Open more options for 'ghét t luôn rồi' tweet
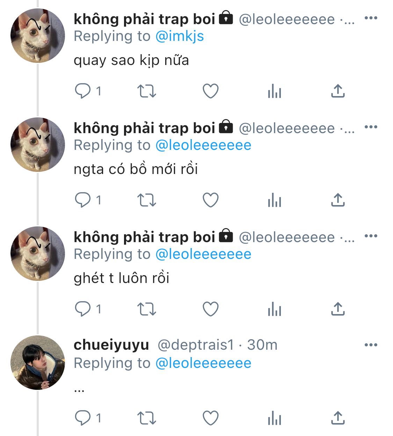 (x=371, y=236)
